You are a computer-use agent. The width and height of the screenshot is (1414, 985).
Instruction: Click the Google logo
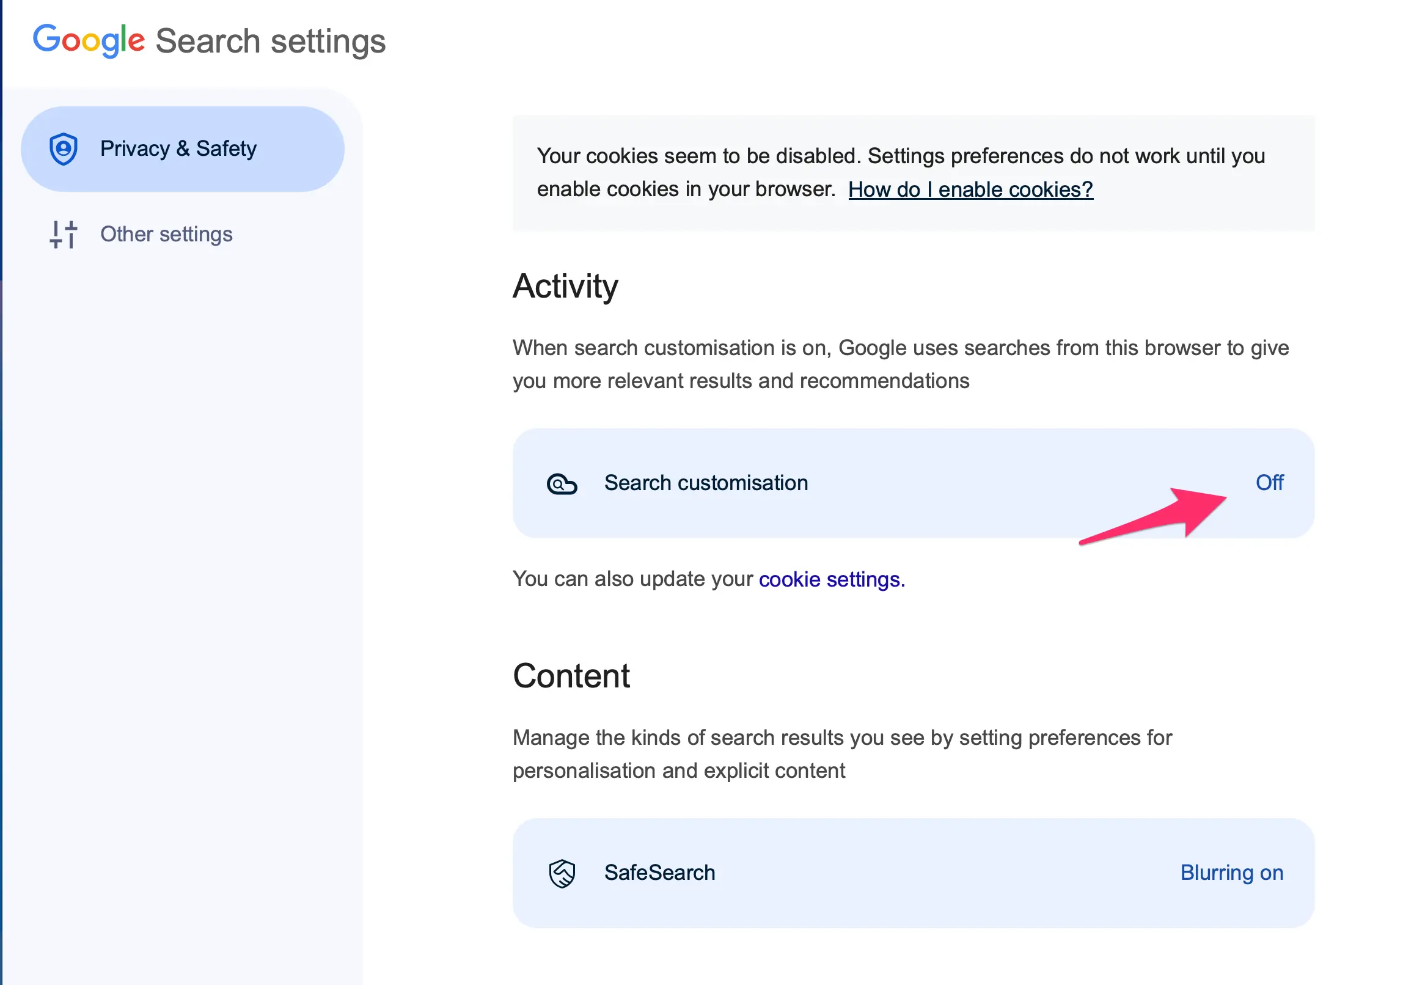[x=89, y=40]
